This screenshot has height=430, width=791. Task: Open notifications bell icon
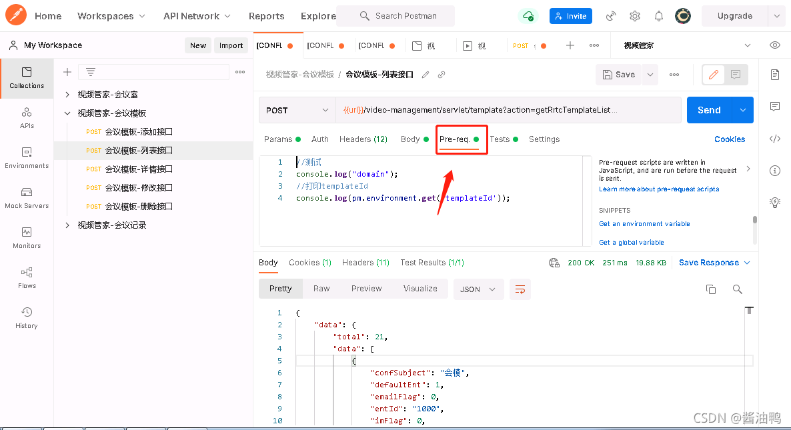(659, 16)
